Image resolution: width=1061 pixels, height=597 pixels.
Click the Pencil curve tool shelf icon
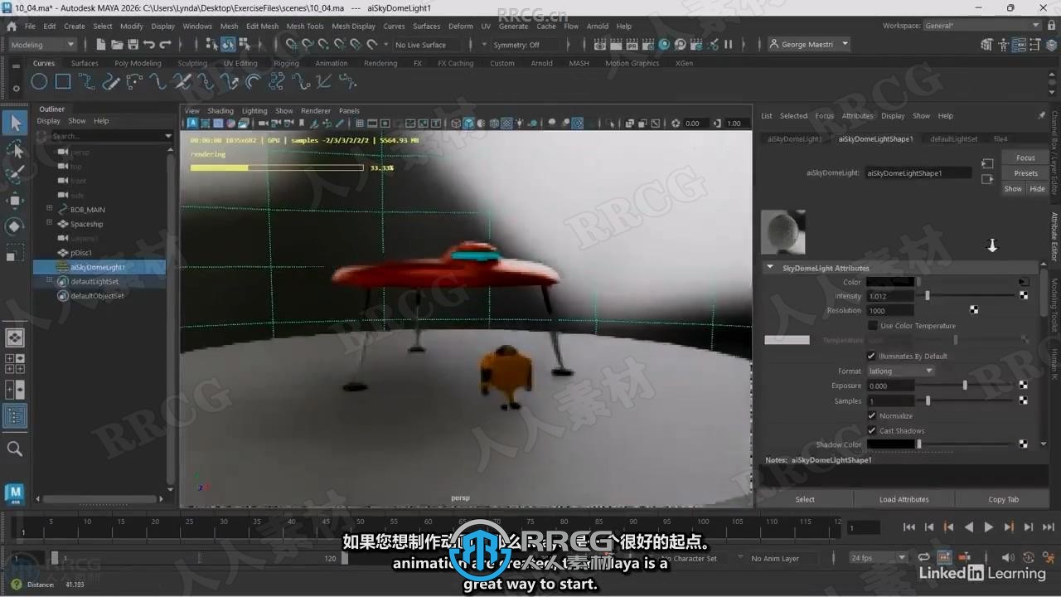click(x=110, y=81)
